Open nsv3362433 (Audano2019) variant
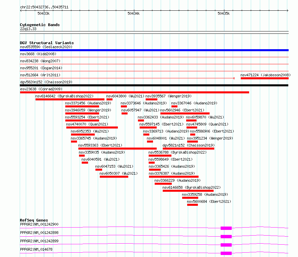 tap(161, 117)
